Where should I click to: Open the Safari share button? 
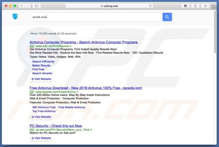[195, 6]
